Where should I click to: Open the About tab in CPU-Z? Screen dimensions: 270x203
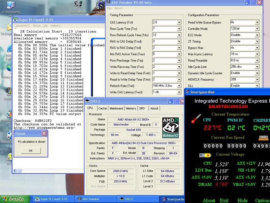154,108
